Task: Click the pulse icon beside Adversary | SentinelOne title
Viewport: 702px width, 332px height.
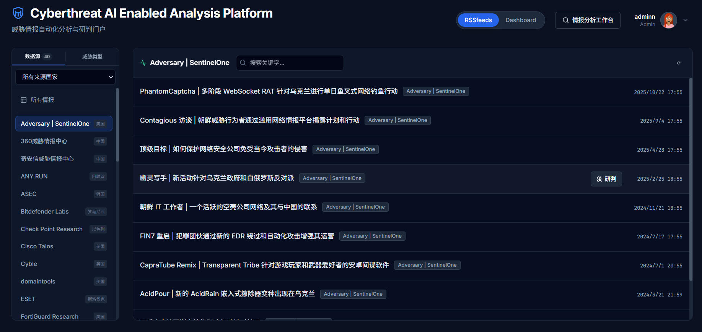Action: [143, 63]
